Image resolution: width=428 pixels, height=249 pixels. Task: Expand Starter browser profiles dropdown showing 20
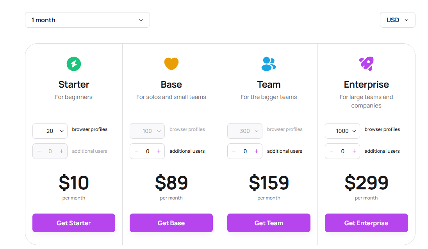(50, 131)
